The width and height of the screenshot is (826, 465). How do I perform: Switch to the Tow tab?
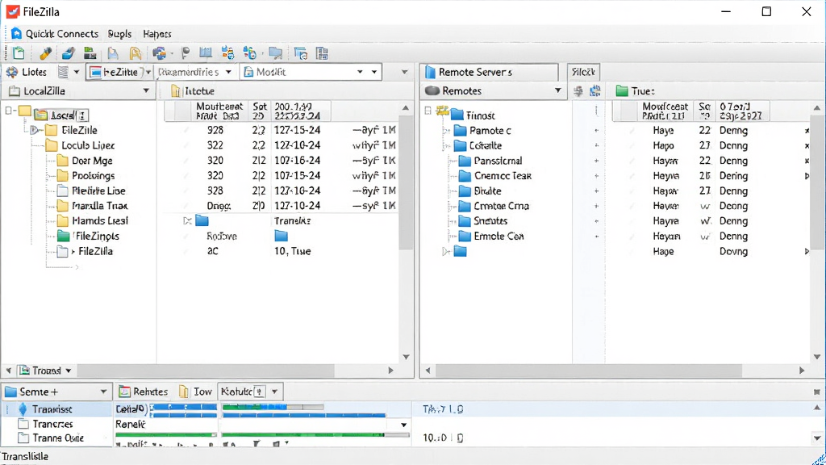point(195,392)
